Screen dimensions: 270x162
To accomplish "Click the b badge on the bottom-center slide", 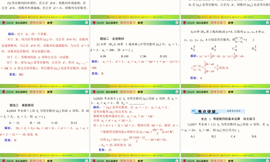I will (178, 92).
